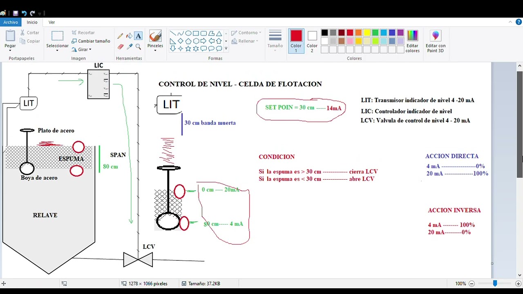The image size is (523, 294).
Task: Pick the purple color swatch
Action: click(x=400, y=33)
